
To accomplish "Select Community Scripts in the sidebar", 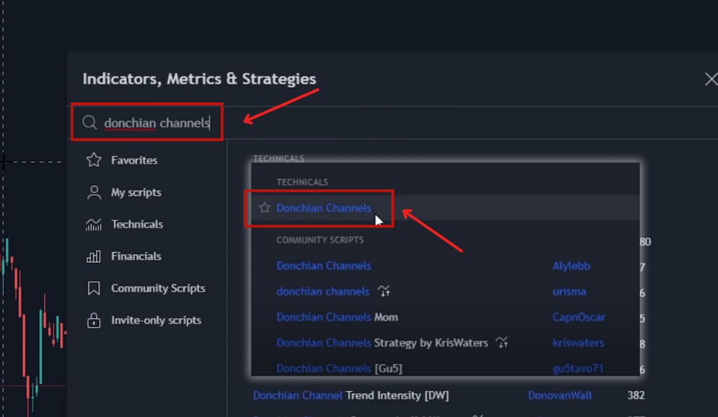I will point(145,289).
